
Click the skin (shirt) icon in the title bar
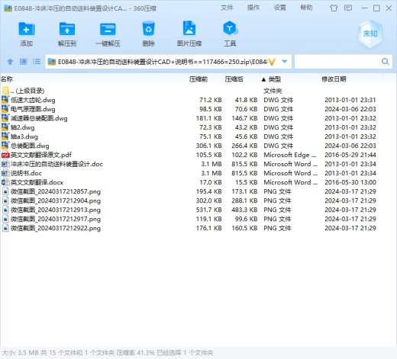click(x=334, y=8)
